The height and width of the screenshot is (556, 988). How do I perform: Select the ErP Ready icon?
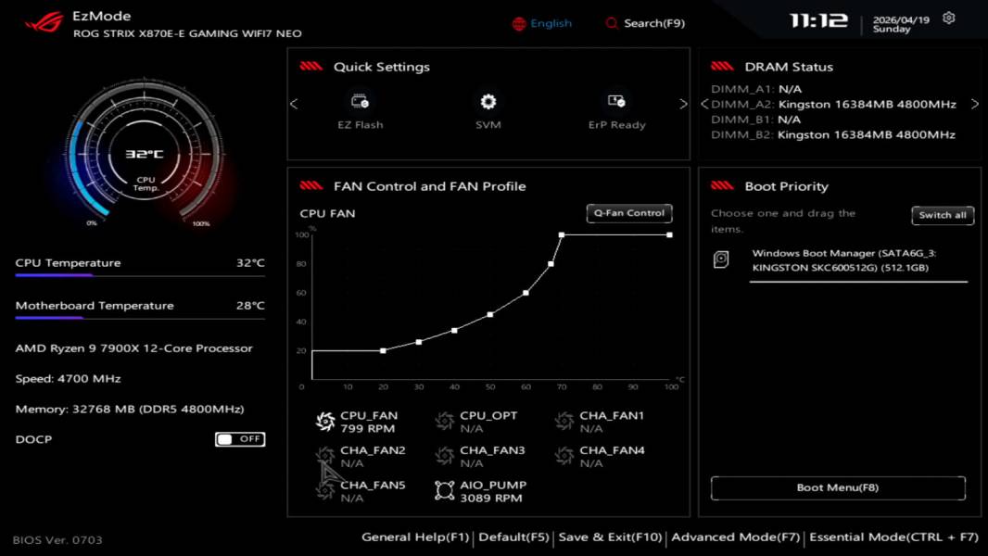(x=616, y=101)
